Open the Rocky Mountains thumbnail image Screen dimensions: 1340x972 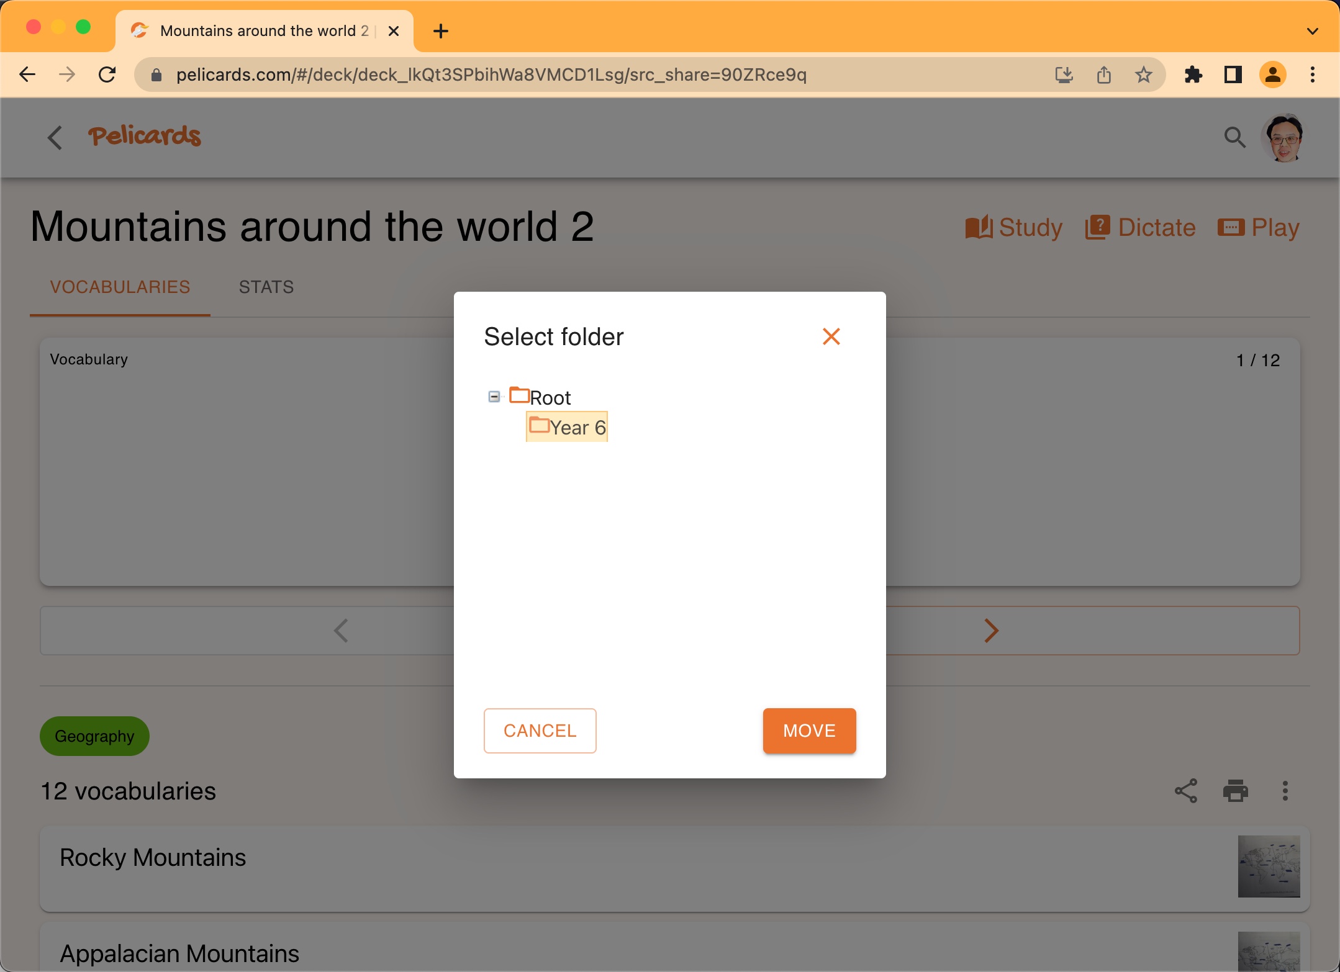click(1269, 866)
